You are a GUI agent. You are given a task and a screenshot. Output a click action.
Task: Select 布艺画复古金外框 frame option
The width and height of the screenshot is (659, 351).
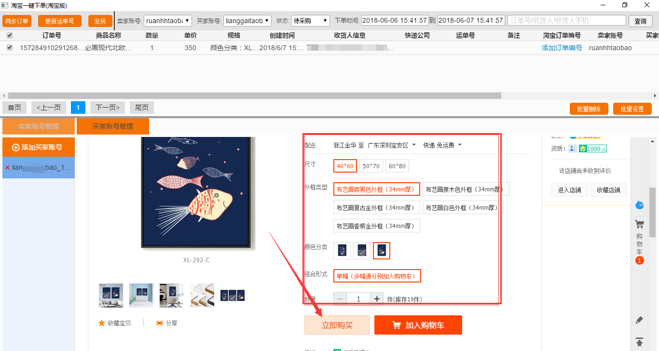(377, 208)
